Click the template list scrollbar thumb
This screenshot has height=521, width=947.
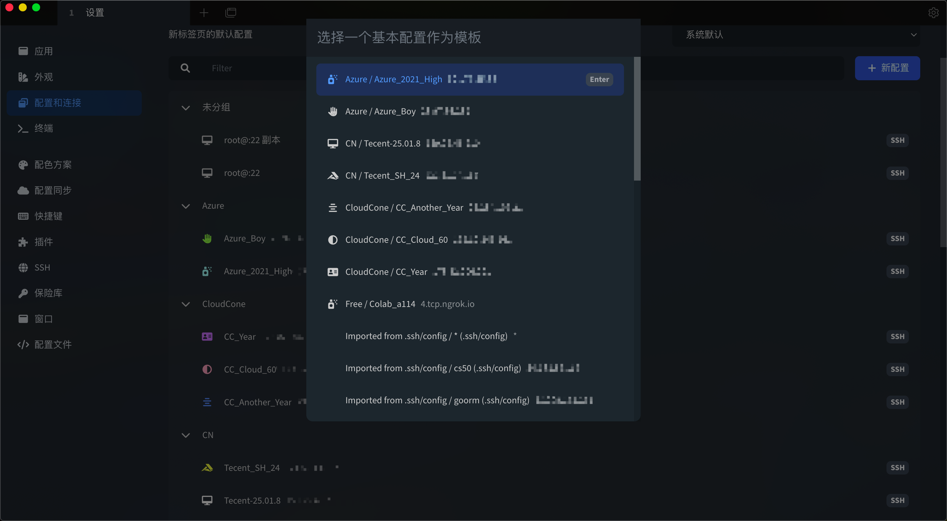pos(637,118)
